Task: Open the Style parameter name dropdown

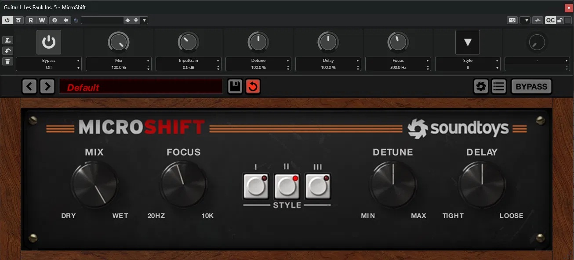Action: [x=468, y=61]
